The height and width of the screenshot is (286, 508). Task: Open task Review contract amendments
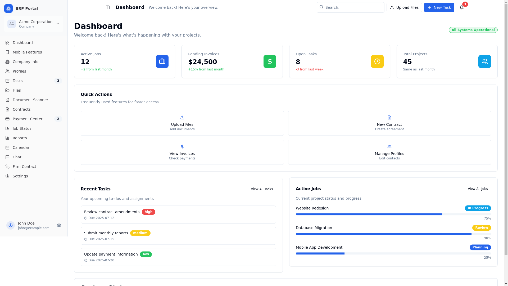tap(178, 215)
